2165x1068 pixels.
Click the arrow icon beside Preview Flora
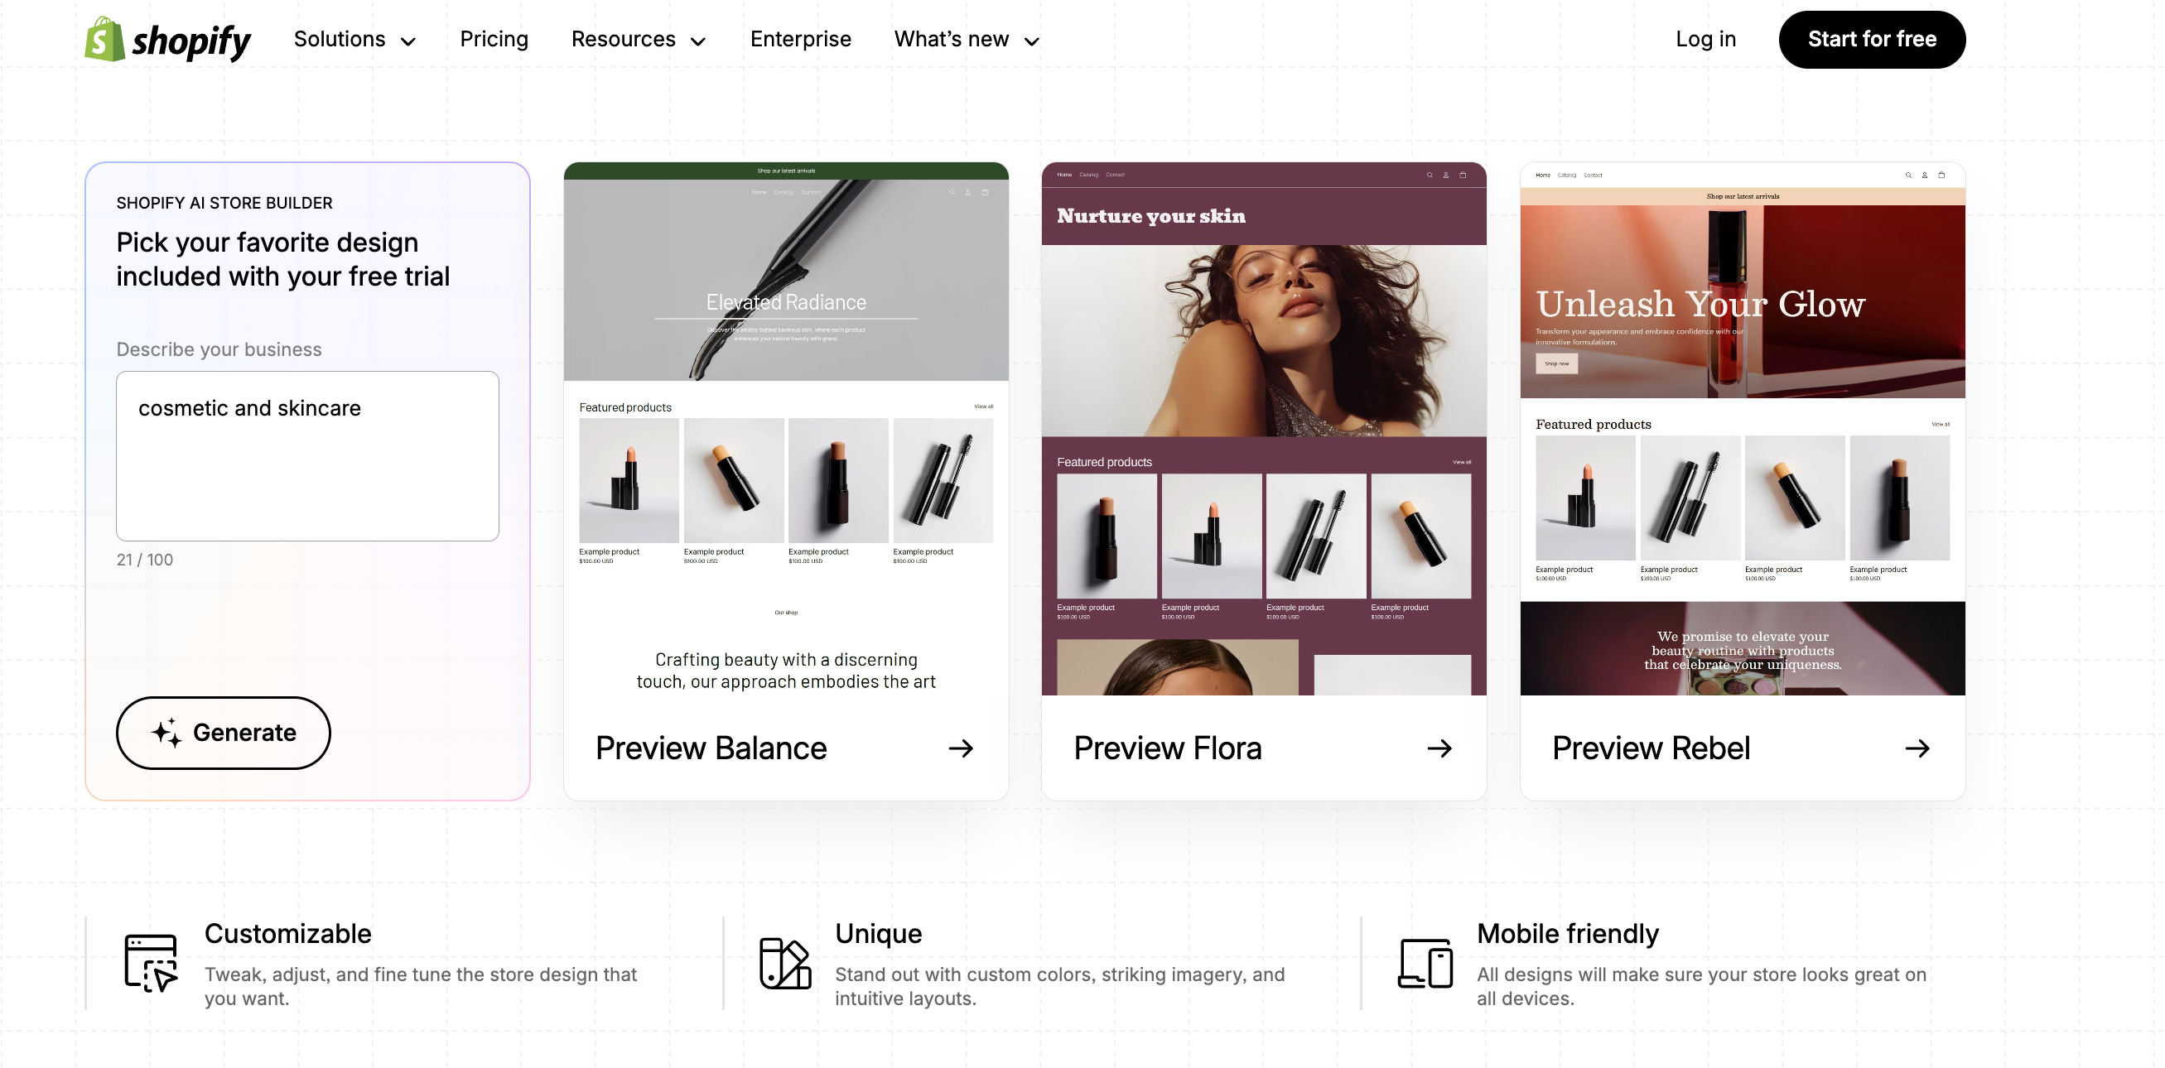click(x=1439, y=748)
